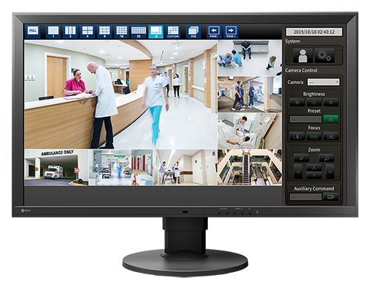Switch to the 16-screen grid layout
Viewport: 370px width, 289px height.
(x=121, y=32)
